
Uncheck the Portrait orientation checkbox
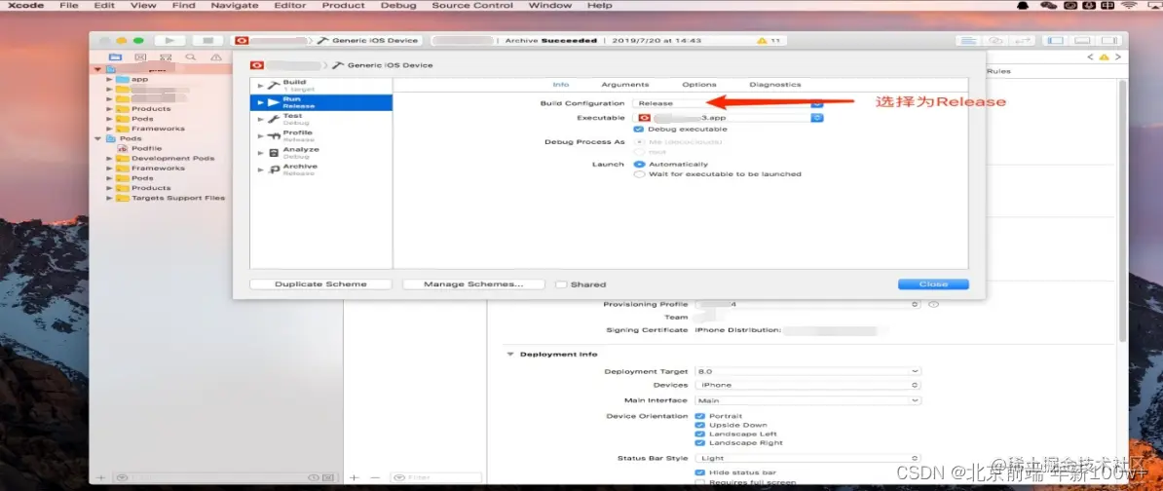click(700, 416)
